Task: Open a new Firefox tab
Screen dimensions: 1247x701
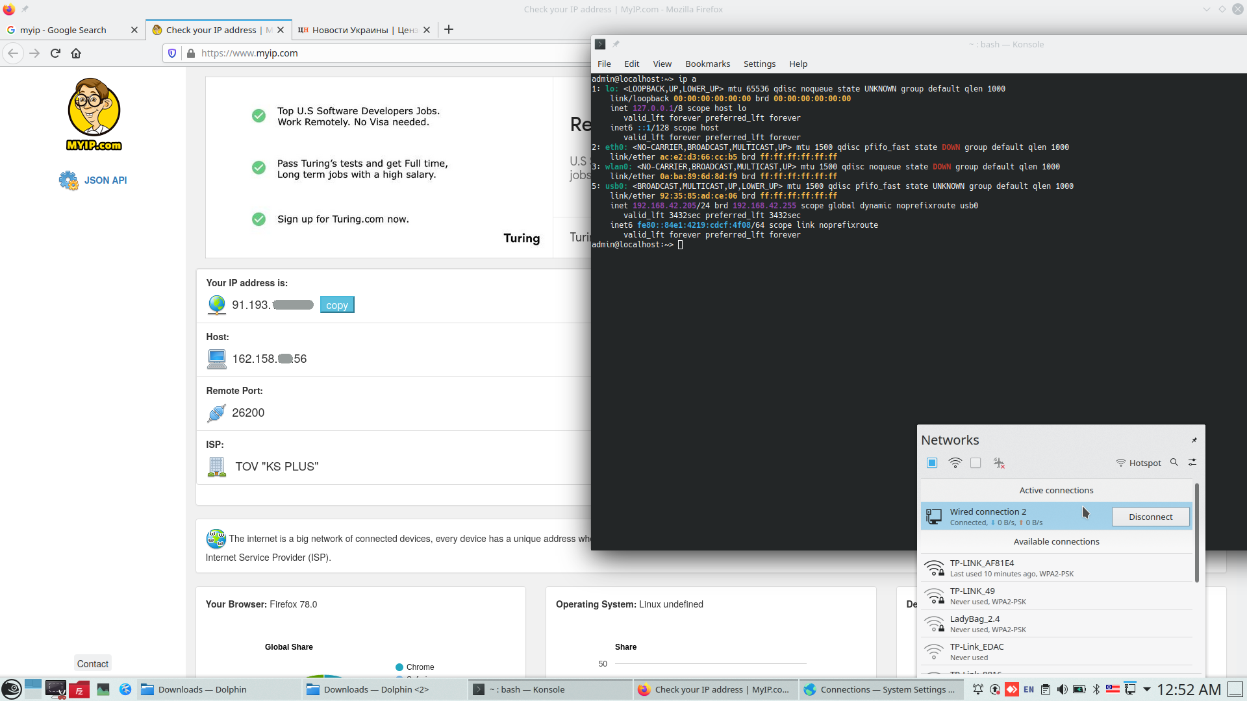Action: point(449,30)
